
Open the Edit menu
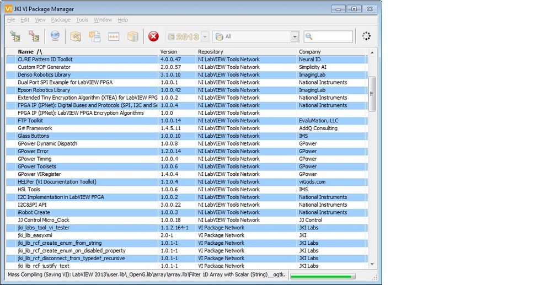coord(25,20)
